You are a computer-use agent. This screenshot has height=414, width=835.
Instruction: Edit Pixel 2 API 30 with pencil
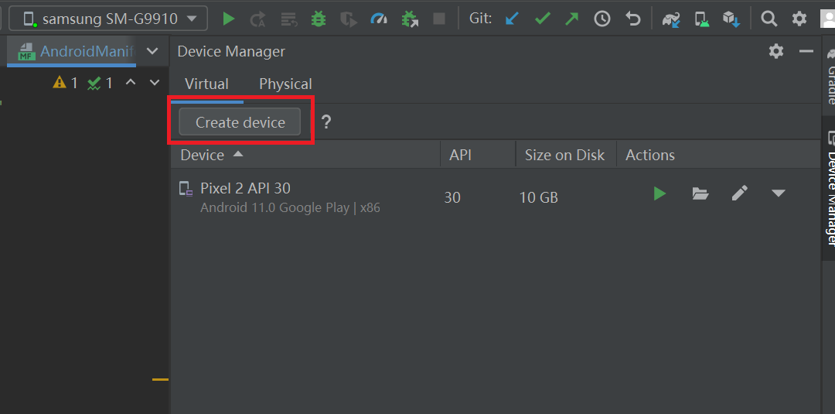740,193
